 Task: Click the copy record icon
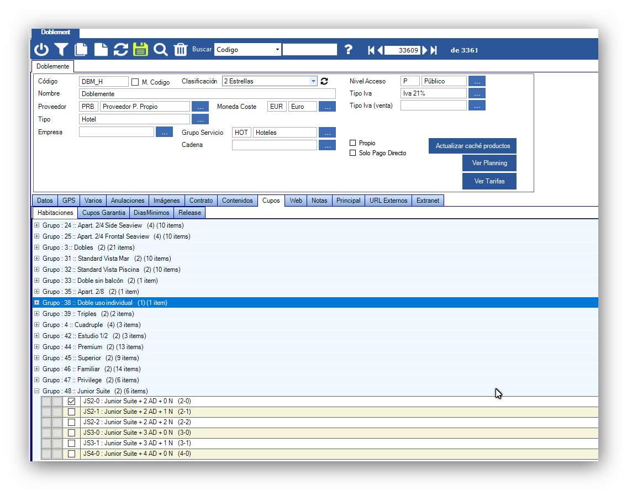click(x=81, y=50)
